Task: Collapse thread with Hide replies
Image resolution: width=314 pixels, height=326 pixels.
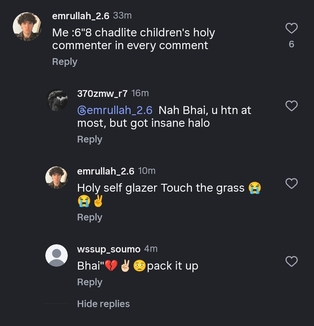Action: [x=103, y=304]
